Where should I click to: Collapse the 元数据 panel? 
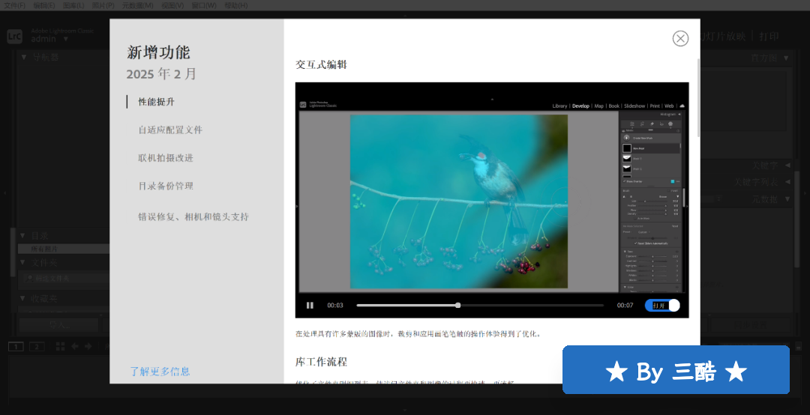coord(787,199)
